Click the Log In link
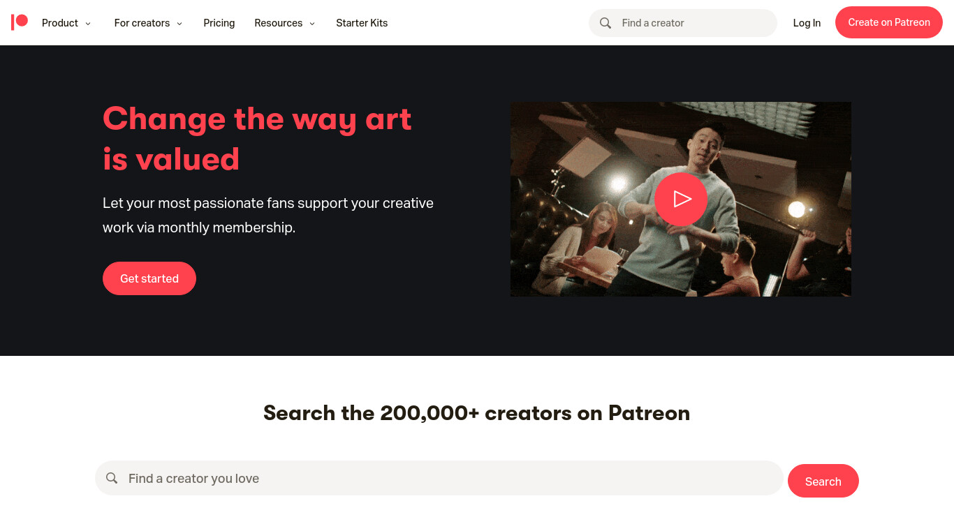The width and height of the screenshot is (954, 508). (x=807, y=23)
